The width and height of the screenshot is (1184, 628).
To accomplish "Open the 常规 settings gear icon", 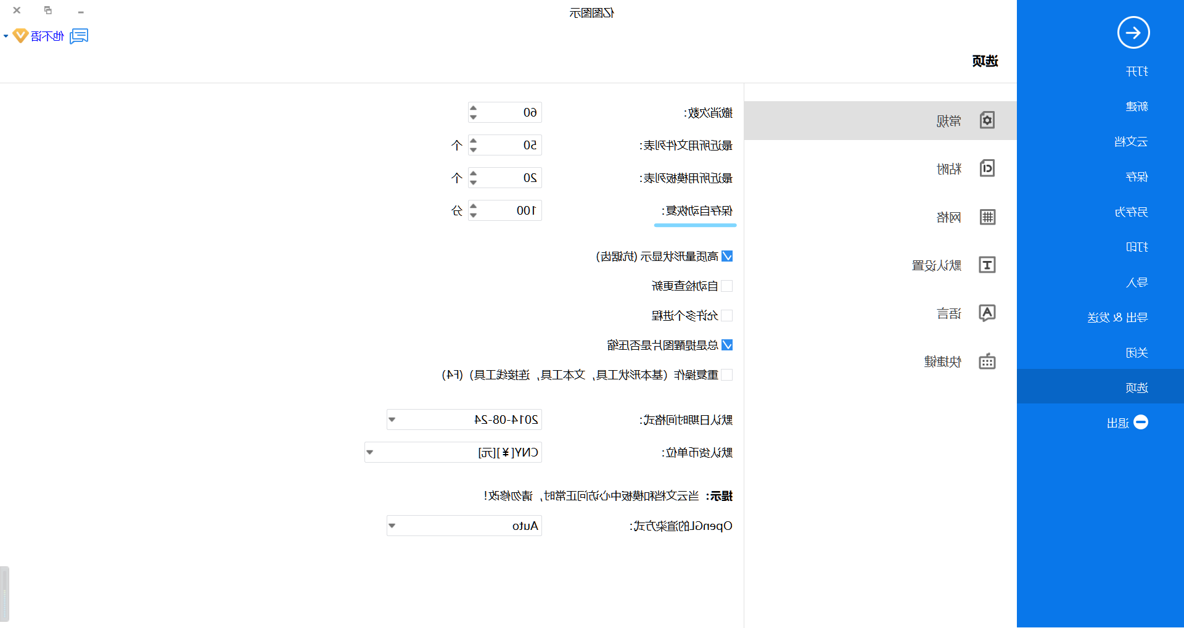I will coord(987,120).
